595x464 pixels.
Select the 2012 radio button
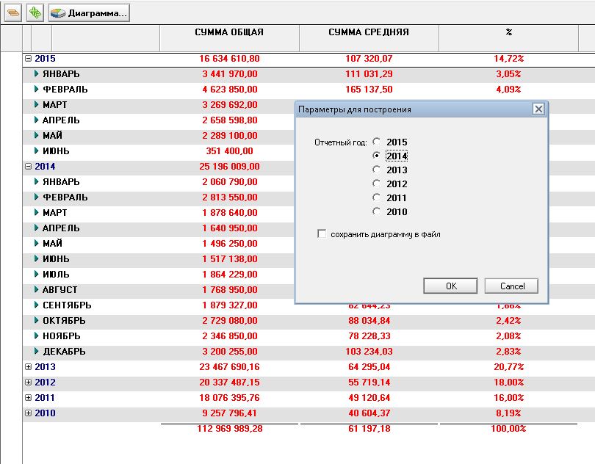(378, 184)
